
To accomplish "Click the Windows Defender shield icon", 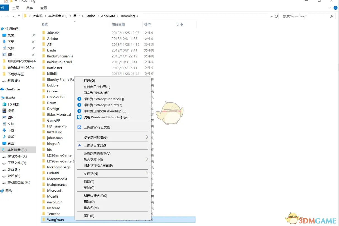I will (x=79, y=117).
